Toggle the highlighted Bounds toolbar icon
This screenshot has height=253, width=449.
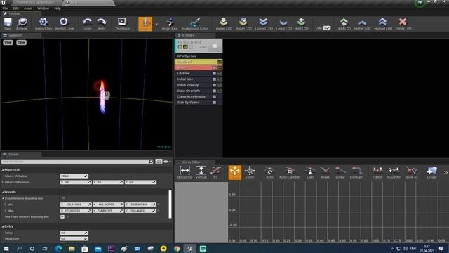(x=145, y=23)
